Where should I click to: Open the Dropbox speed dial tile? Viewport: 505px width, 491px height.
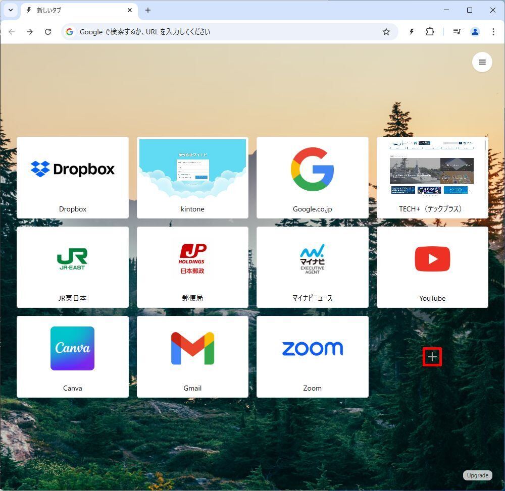coord(72,178)
